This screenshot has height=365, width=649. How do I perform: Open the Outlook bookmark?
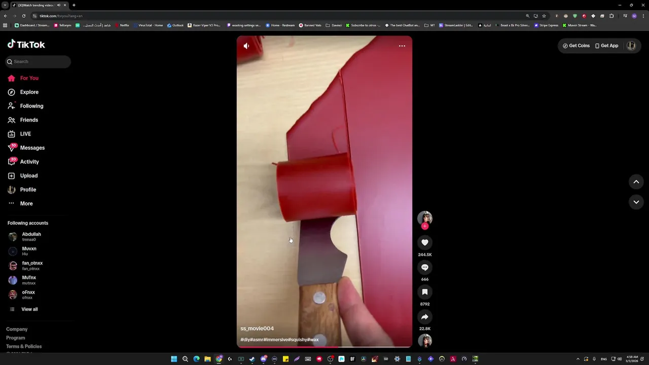click(x=175, y=25)
